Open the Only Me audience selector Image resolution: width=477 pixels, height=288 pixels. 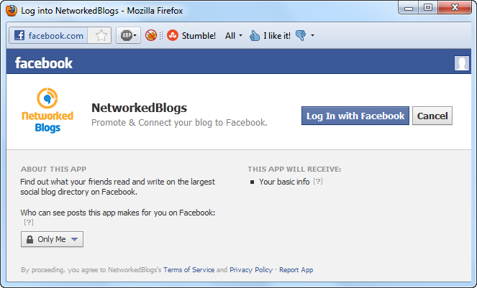click(52, 239)
